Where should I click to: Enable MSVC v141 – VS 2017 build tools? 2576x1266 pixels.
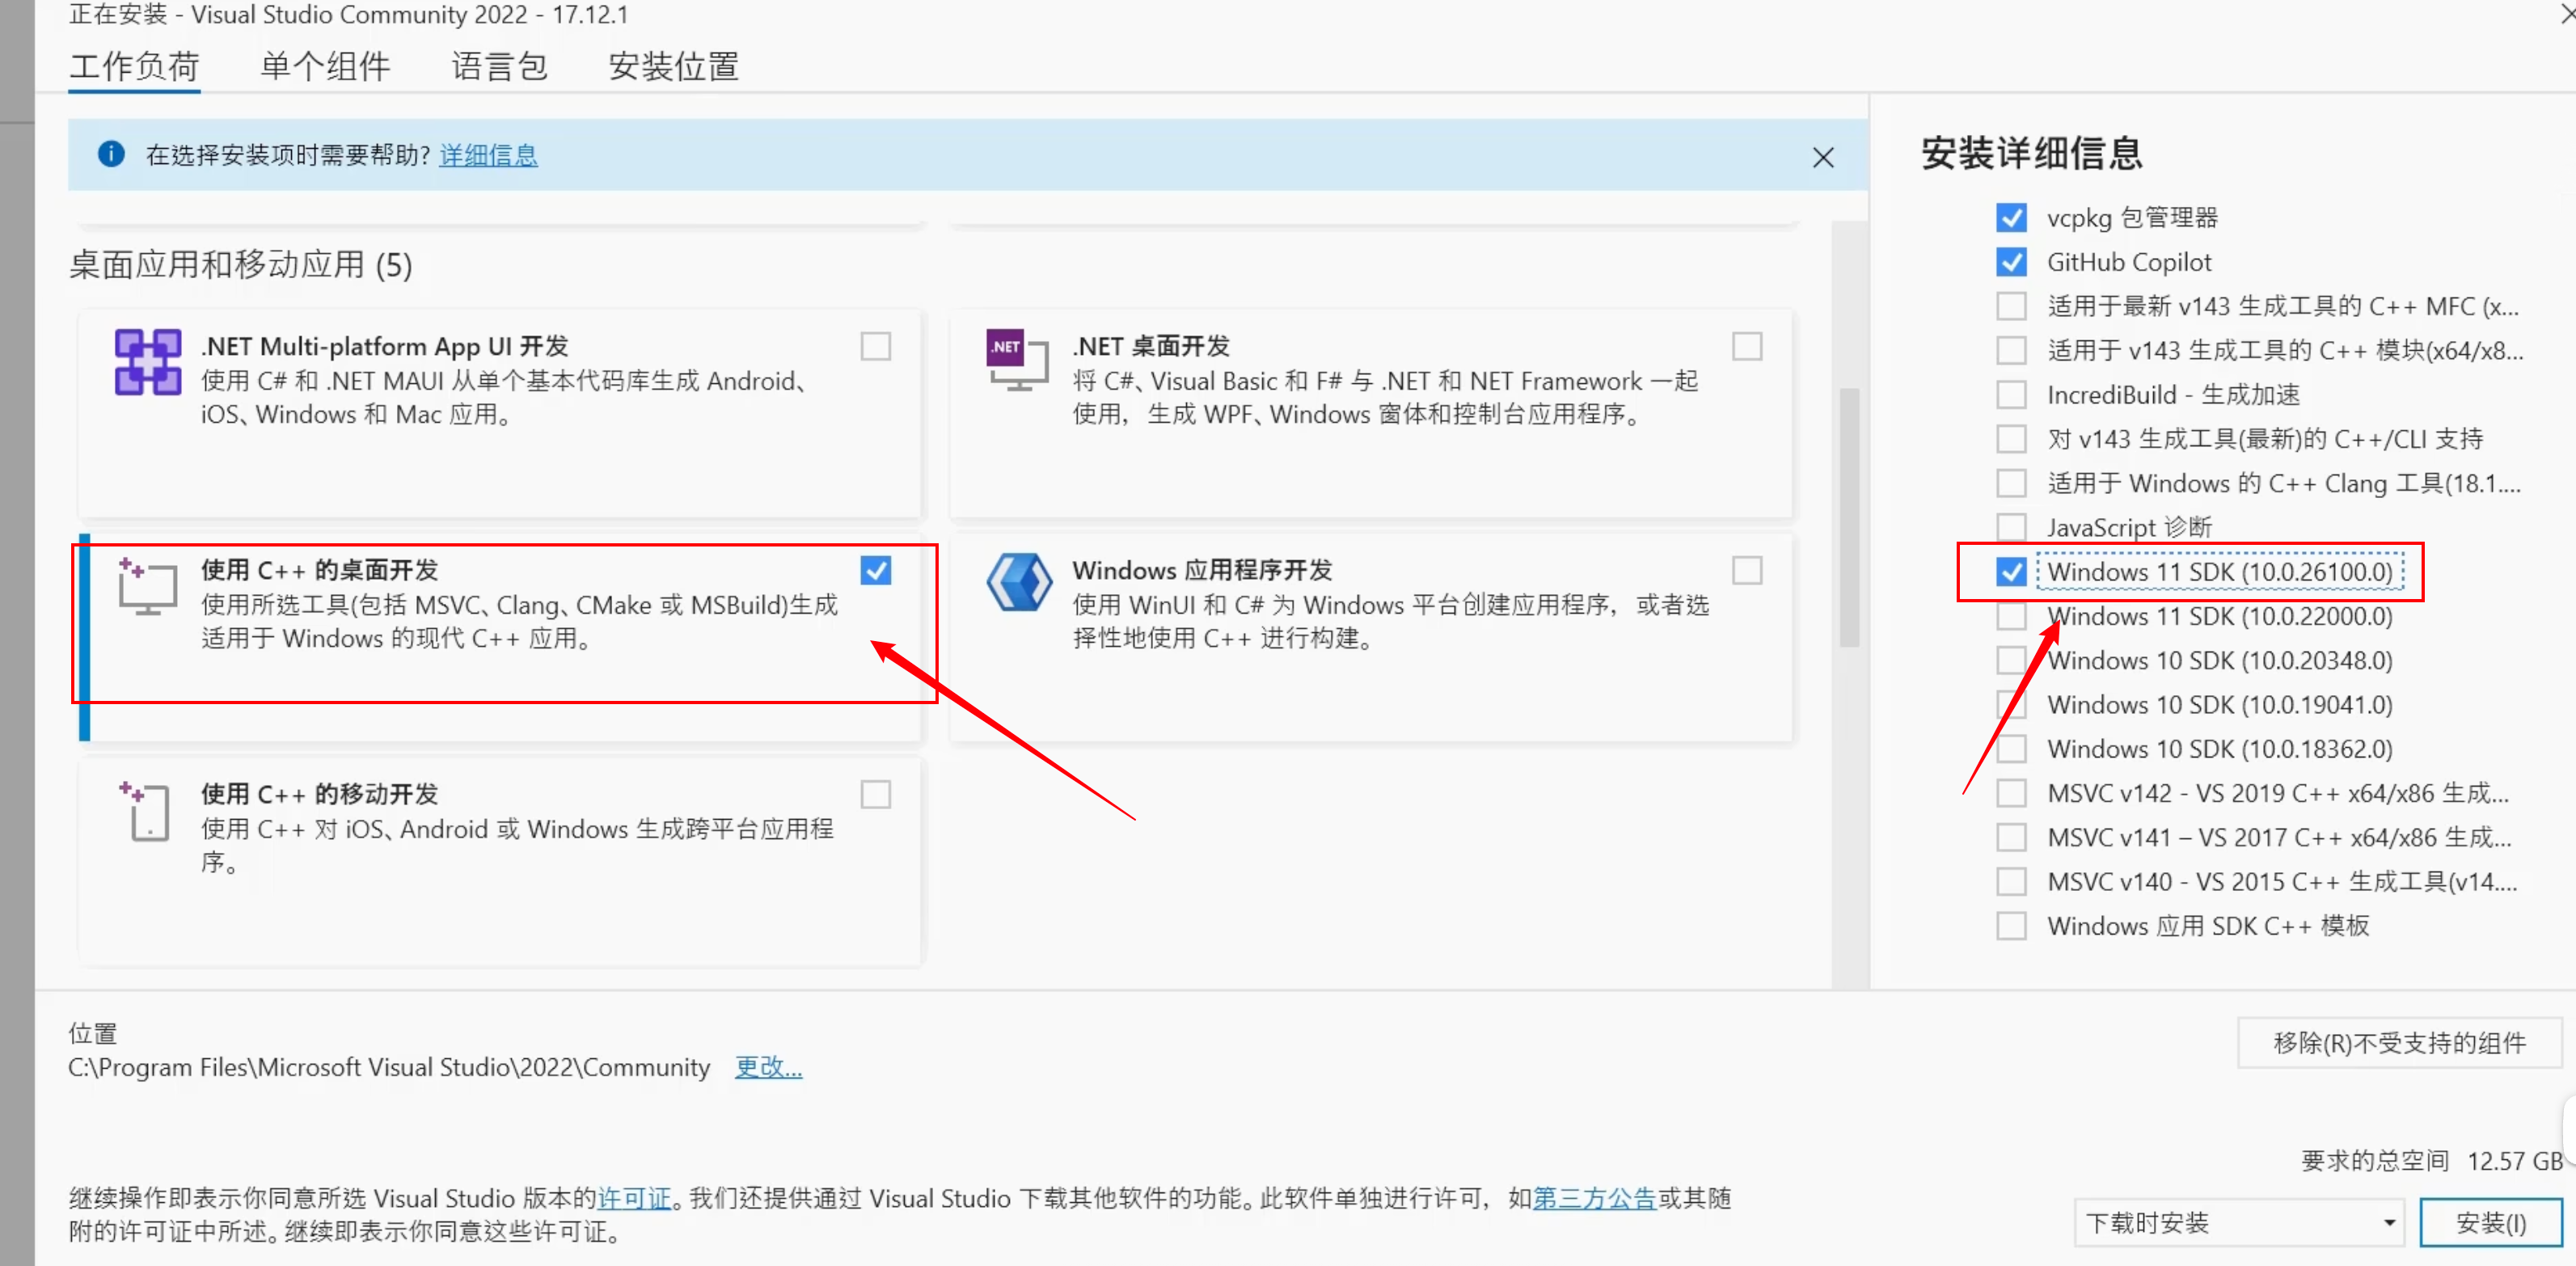2011,837
